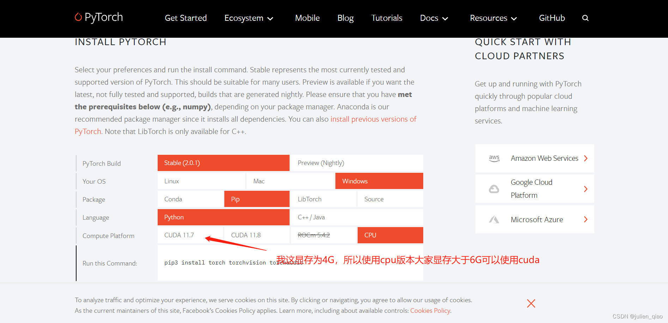The image size is (668, 323).
Task: Click the Google Cloud logo icon
Action: [494, 189]
